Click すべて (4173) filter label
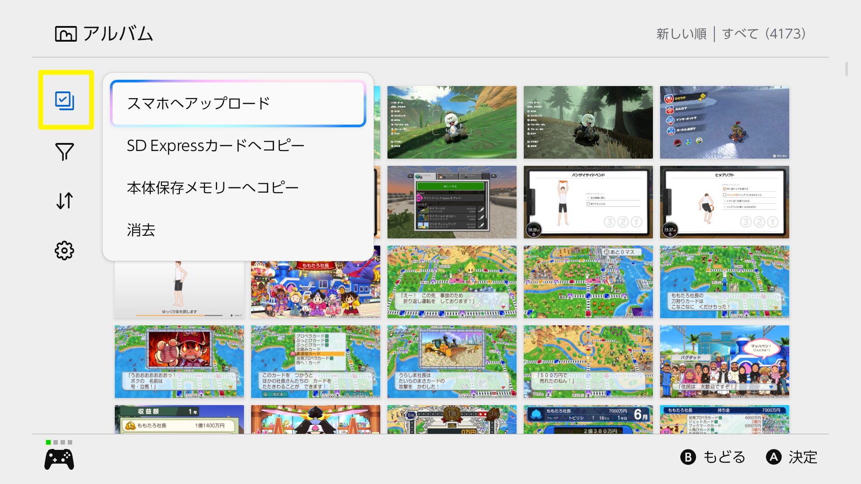 click(764, 34)
